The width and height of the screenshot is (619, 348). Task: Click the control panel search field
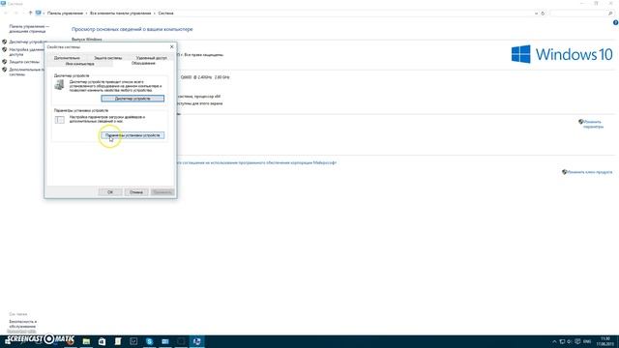tap(578, 14)
